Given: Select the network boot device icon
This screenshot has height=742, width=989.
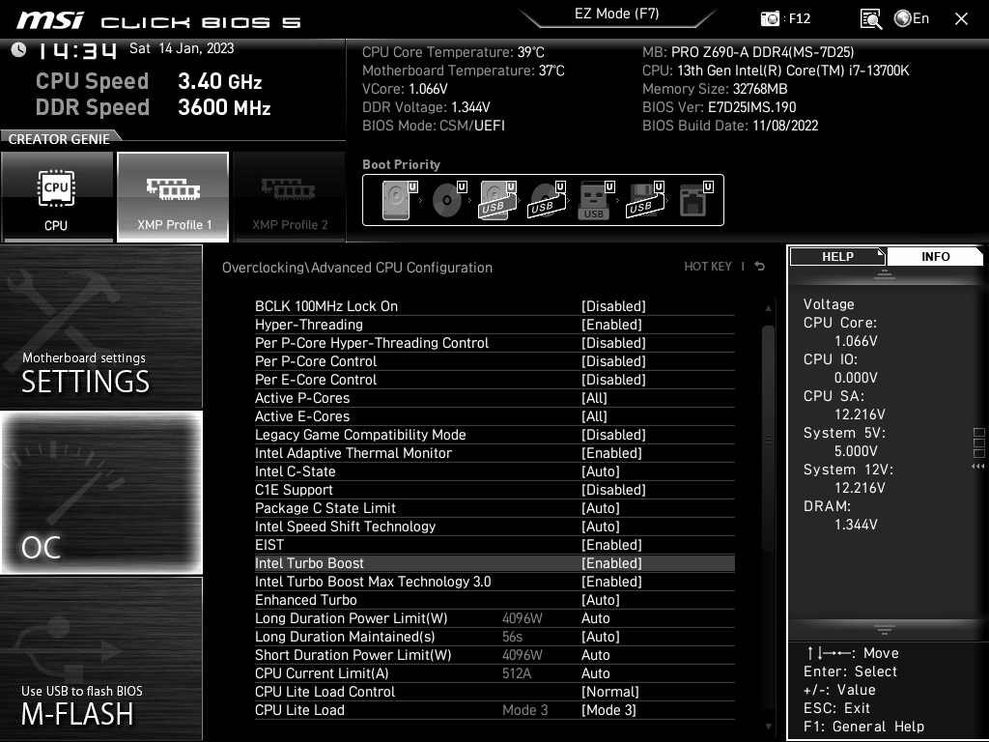Looking at the screenshot, I should 695,200.
